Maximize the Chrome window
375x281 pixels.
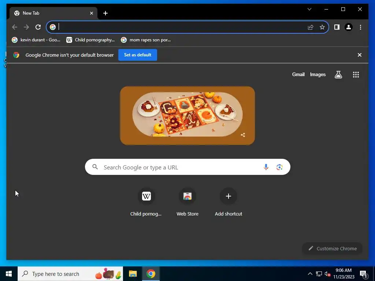pyautogui.click(x=343, y=9)
